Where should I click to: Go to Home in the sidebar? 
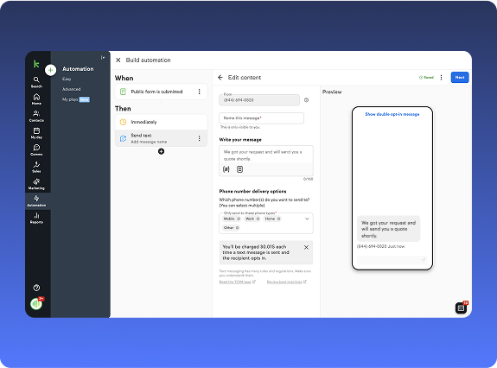36,99
